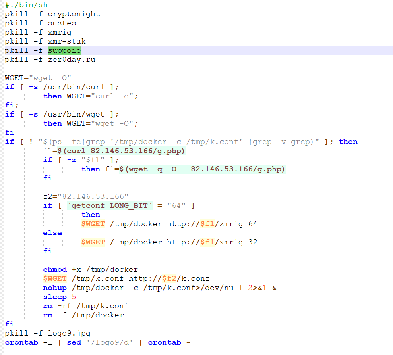Click the 'nohup' keyword
393x355 pixels.
[x=55, y=288]
